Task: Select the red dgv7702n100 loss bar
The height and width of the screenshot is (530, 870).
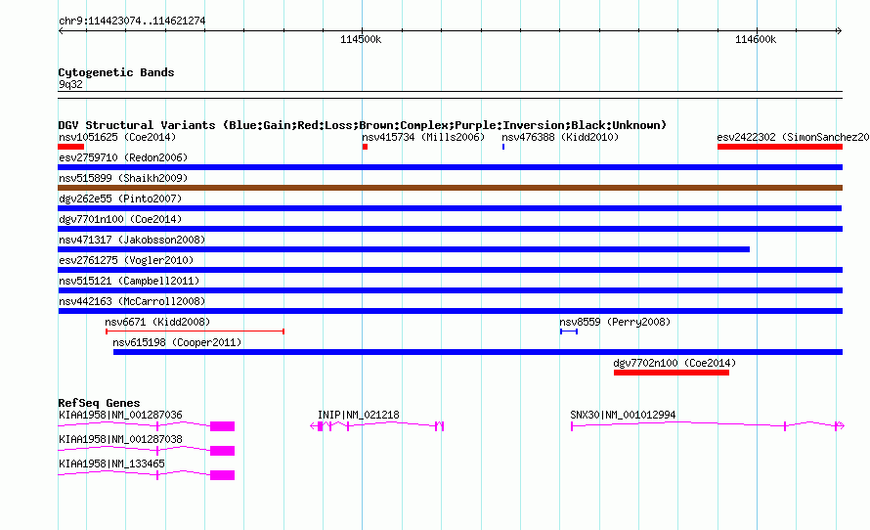Action: pyautogui.click(x=672, y=373)
